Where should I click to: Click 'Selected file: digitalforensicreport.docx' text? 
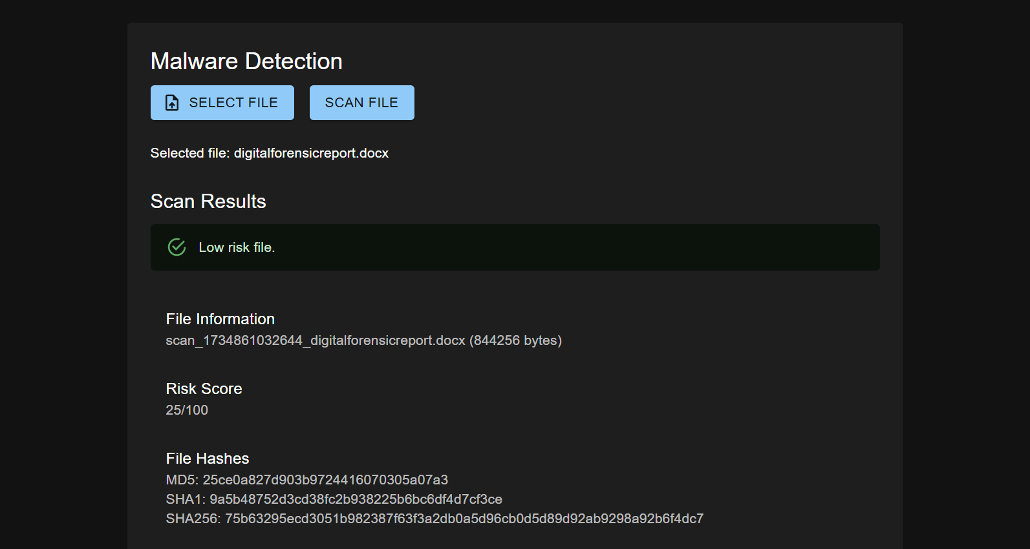point(270,153)
